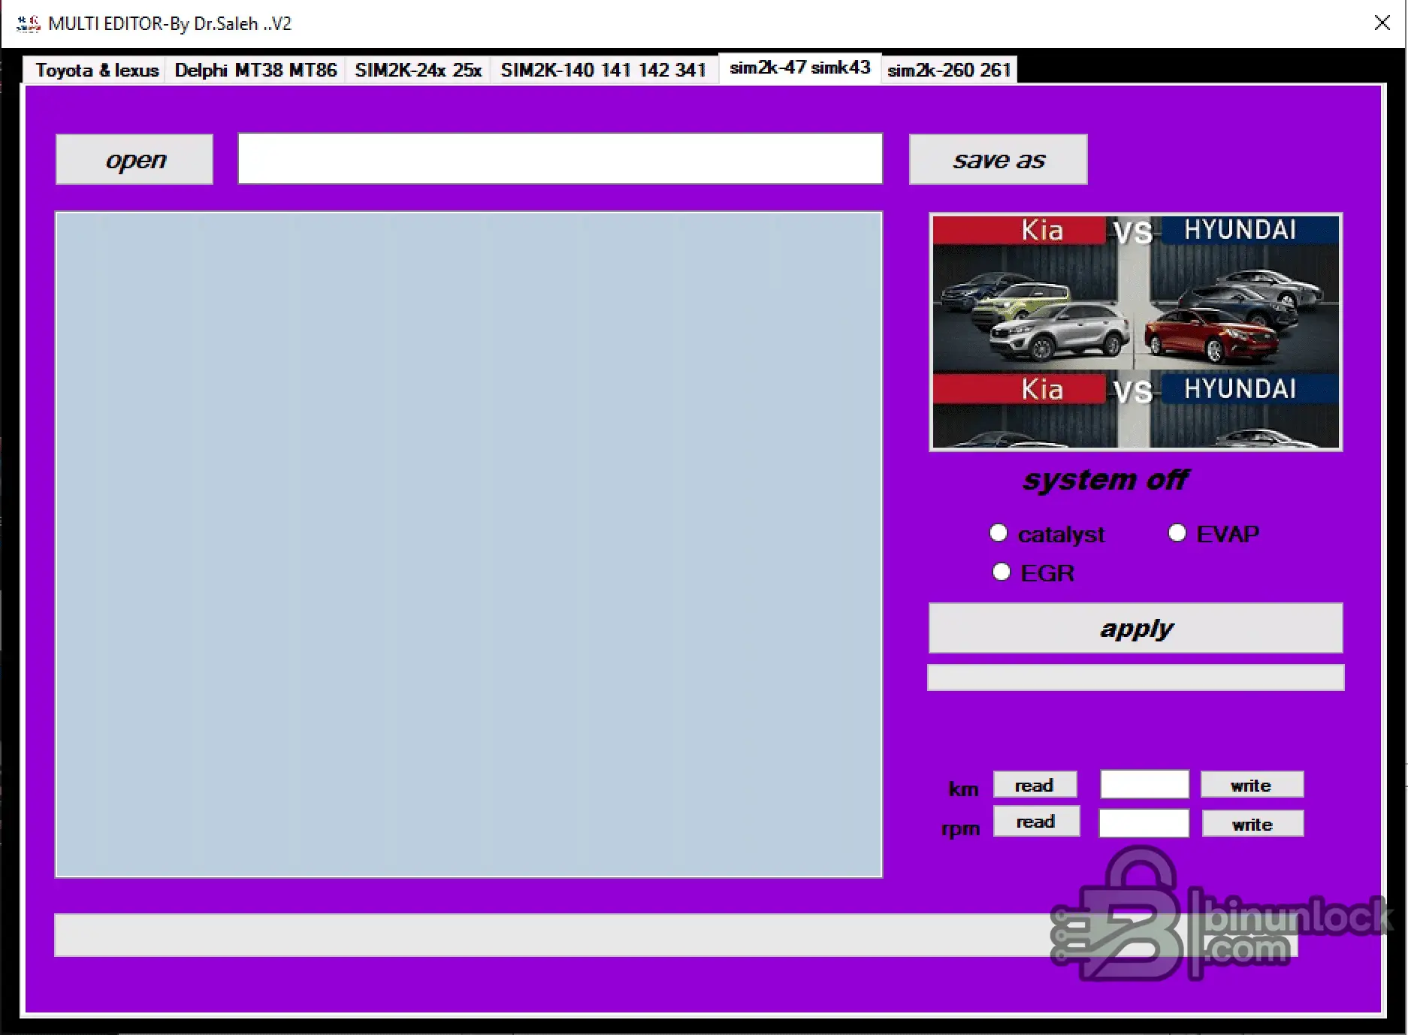
Task: Click the status field below apply
Action: click(x=1136, y=677)
